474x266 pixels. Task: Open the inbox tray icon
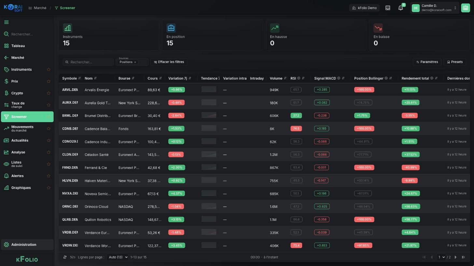388,8
